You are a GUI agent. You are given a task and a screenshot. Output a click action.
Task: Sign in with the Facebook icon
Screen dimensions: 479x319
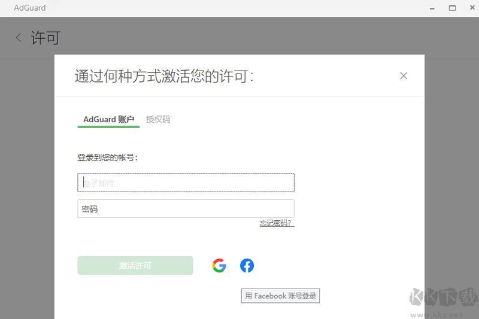247,266
